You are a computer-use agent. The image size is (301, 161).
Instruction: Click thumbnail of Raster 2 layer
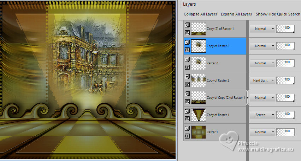click(199, 63)
